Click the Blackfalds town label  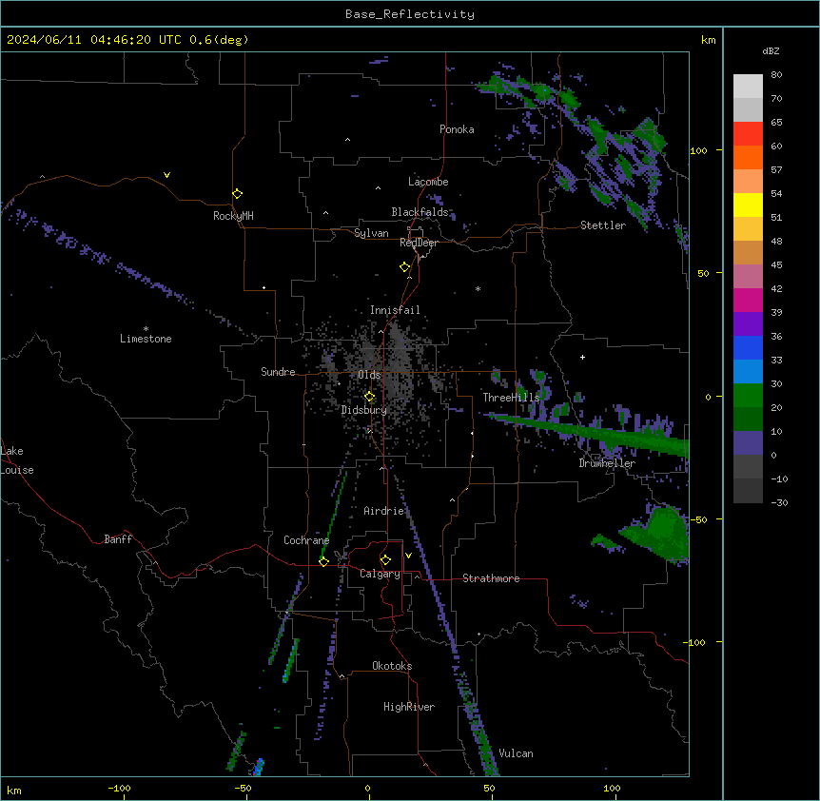tap(420, 212)
